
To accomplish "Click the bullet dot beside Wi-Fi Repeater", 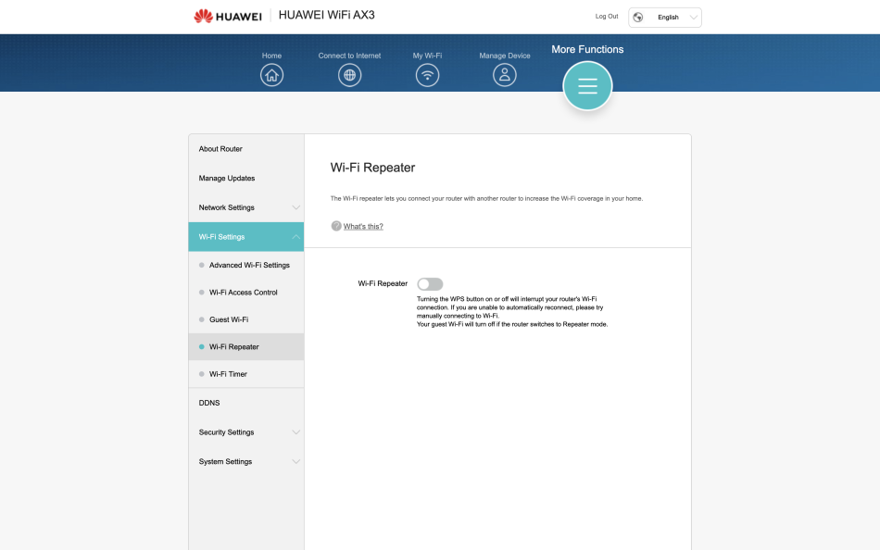I will (x=202, y=347).
